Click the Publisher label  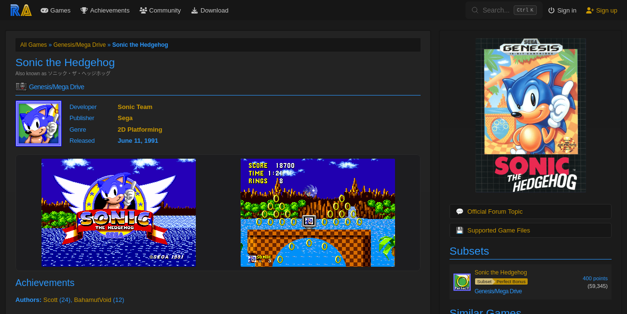click(82, 118)
